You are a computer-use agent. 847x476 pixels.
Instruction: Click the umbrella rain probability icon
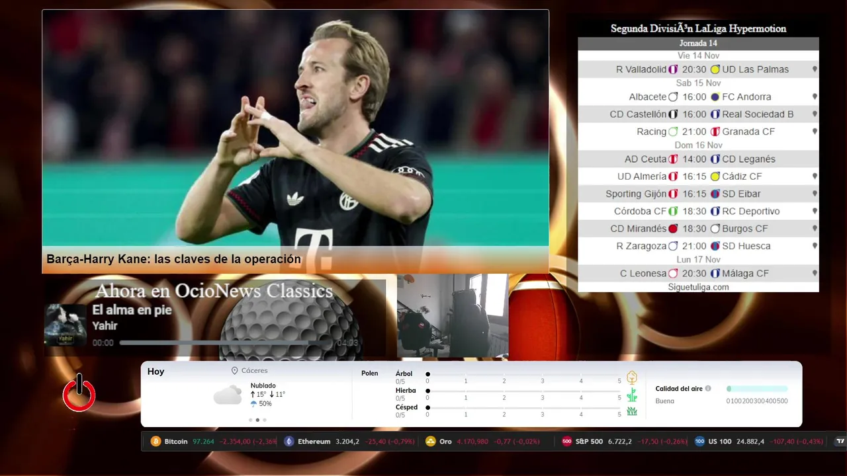[x=253, y=403]
